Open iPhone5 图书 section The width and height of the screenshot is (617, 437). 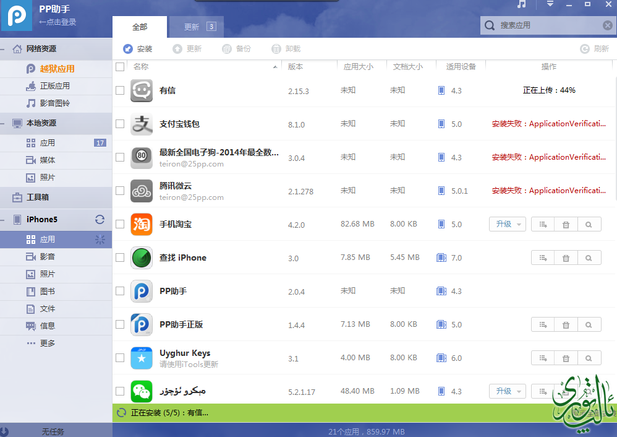click(x=56, y=292)
